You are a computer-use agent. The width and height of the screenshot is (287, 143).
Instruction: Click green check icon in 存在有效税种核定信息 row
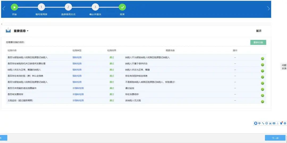(263, 77)
